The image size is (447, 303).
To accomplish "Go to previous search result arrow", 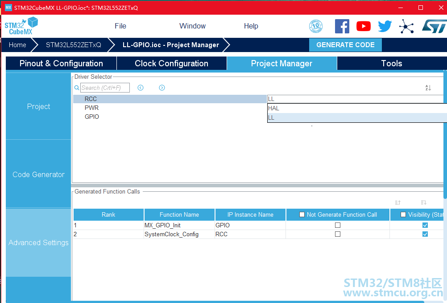I will [x=141, y=88].
